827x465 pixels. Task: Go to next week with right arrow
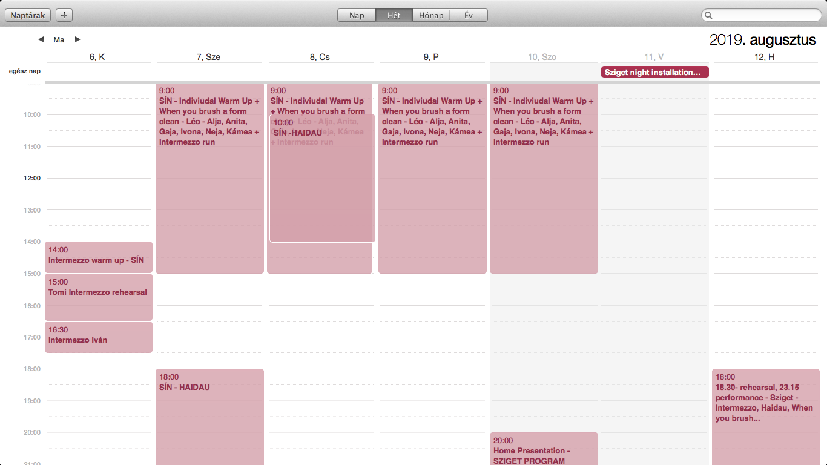tap(77, 39)
